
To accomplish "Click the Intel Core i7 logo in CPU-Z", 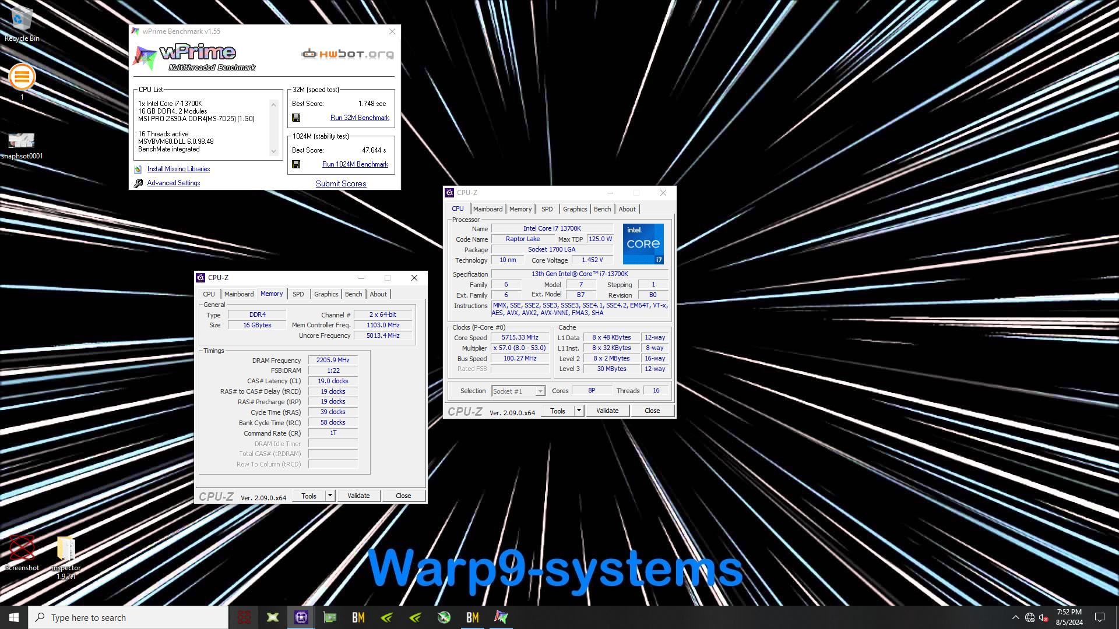I will point(643,244).
